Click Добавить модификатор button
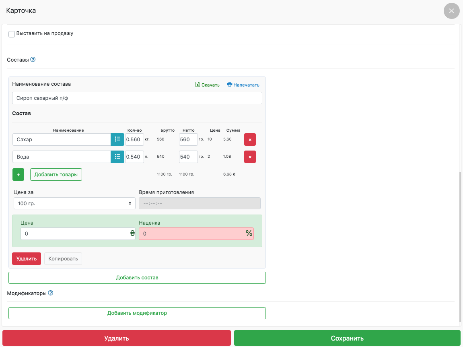 pyautogui.click(x=137, y=313)
